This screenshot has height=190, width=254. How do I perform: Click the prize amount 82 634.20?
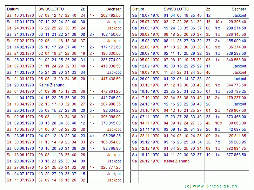(x=112, y=111)
